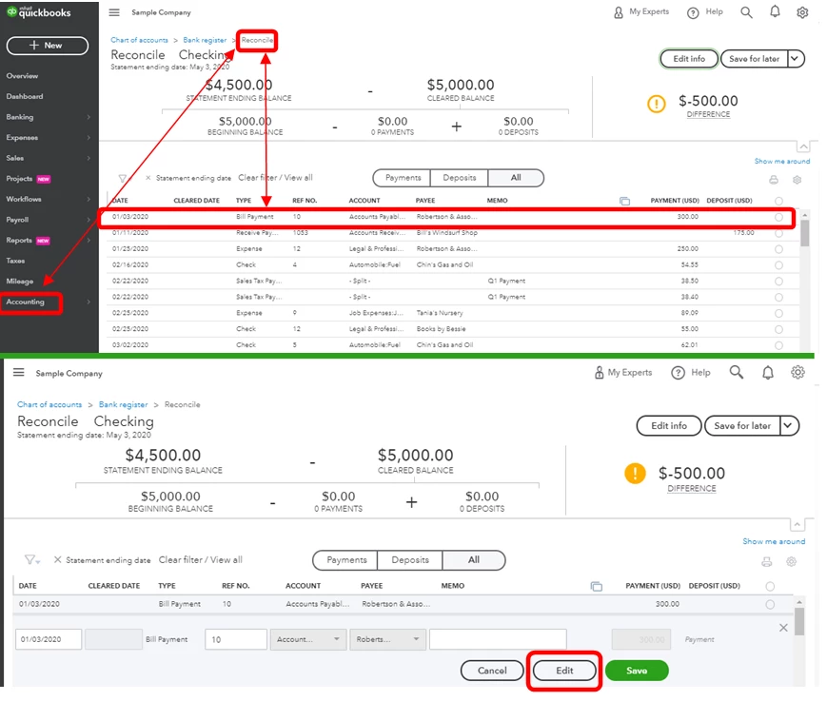Open the Account dropdown in row editor
This screenshot has height=721, width=827.
click(x=308, y=639)
